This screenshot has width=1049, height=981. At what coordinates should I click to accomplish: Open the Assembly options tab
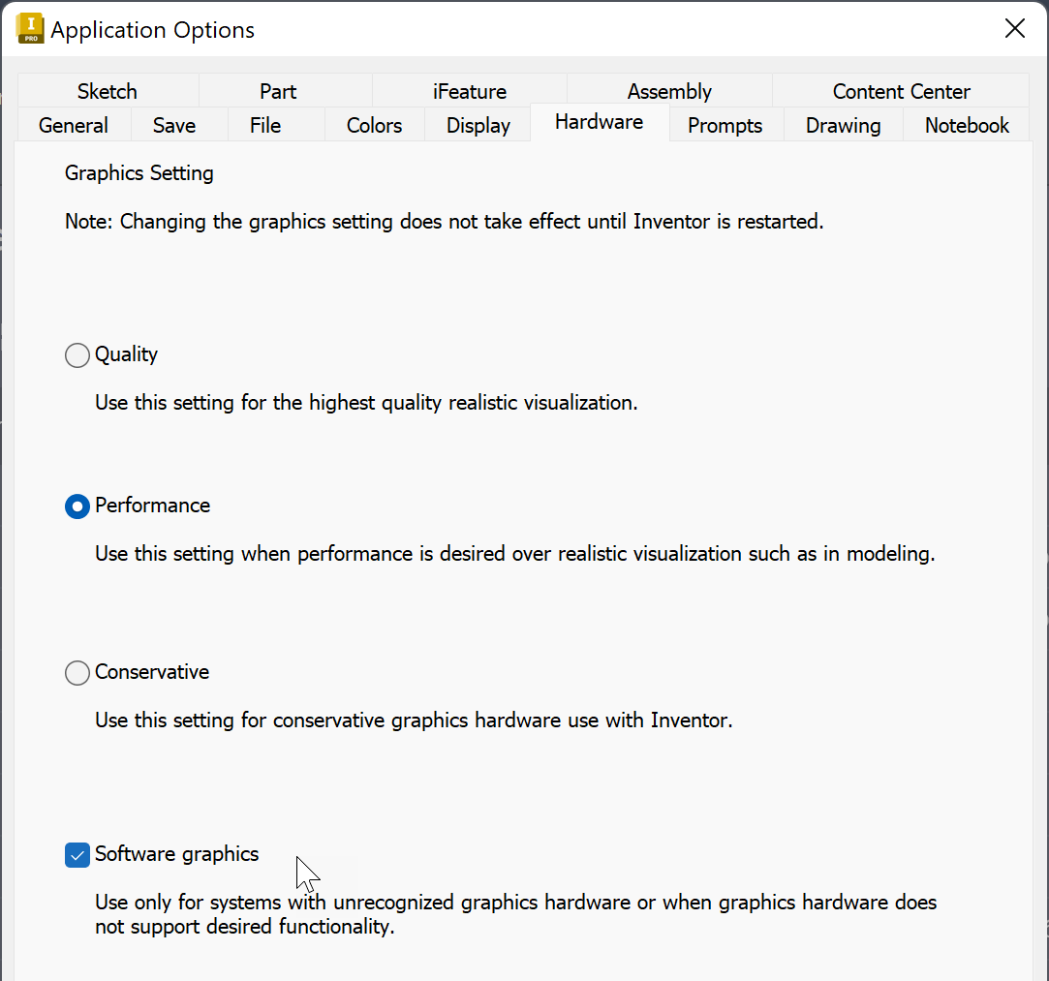point(669,91)
